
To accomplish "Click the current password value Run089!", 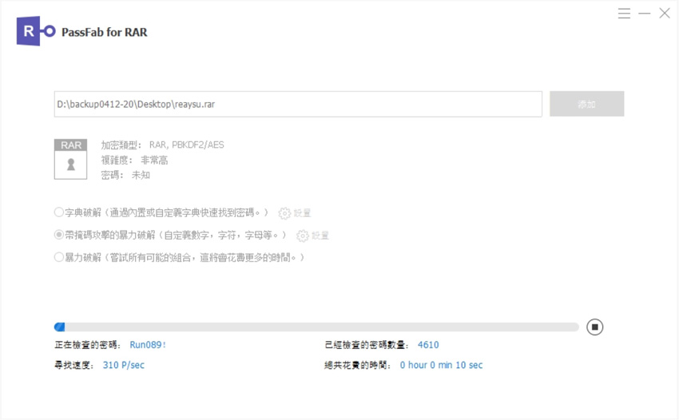I will [x=148, y=345].
